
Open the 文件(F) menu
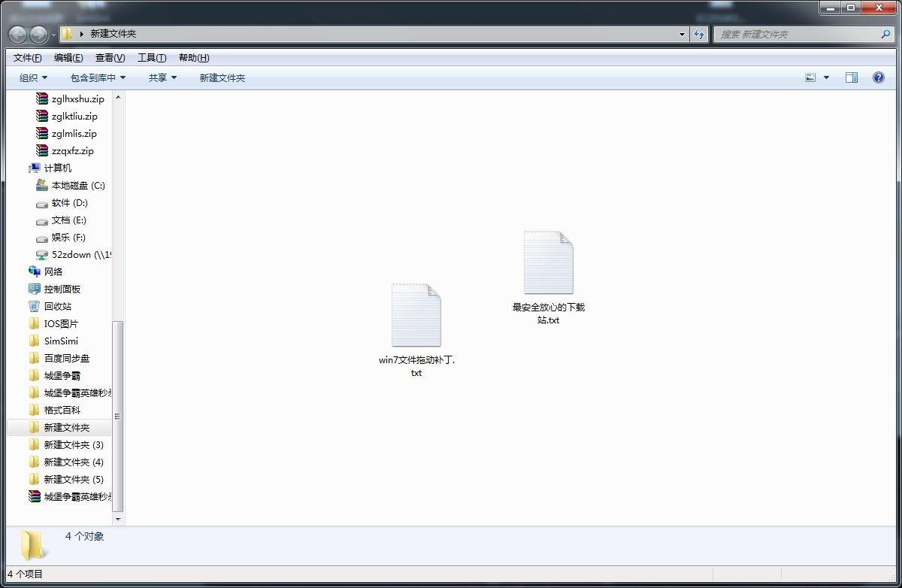28,58
